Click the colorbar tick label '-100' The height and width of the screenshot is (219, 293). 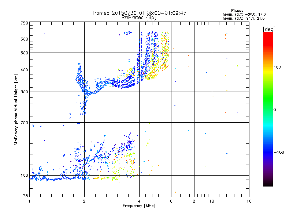click(x=279, y=152)
